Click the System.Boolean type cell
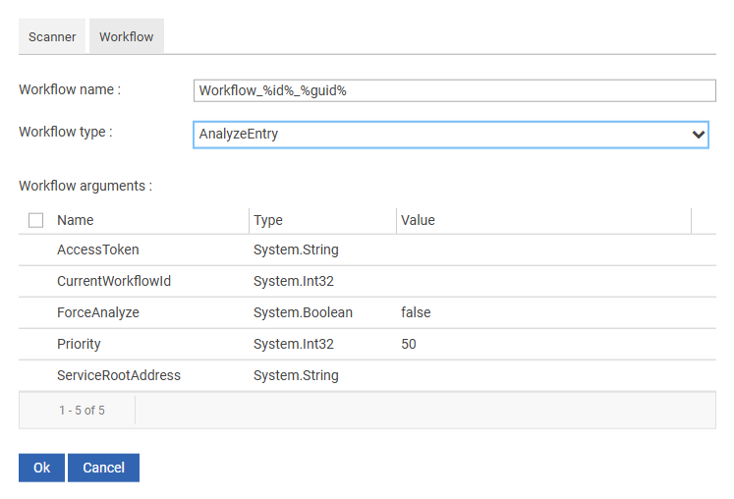The height and width of the screenshot is (499, 734). point(303,312)
